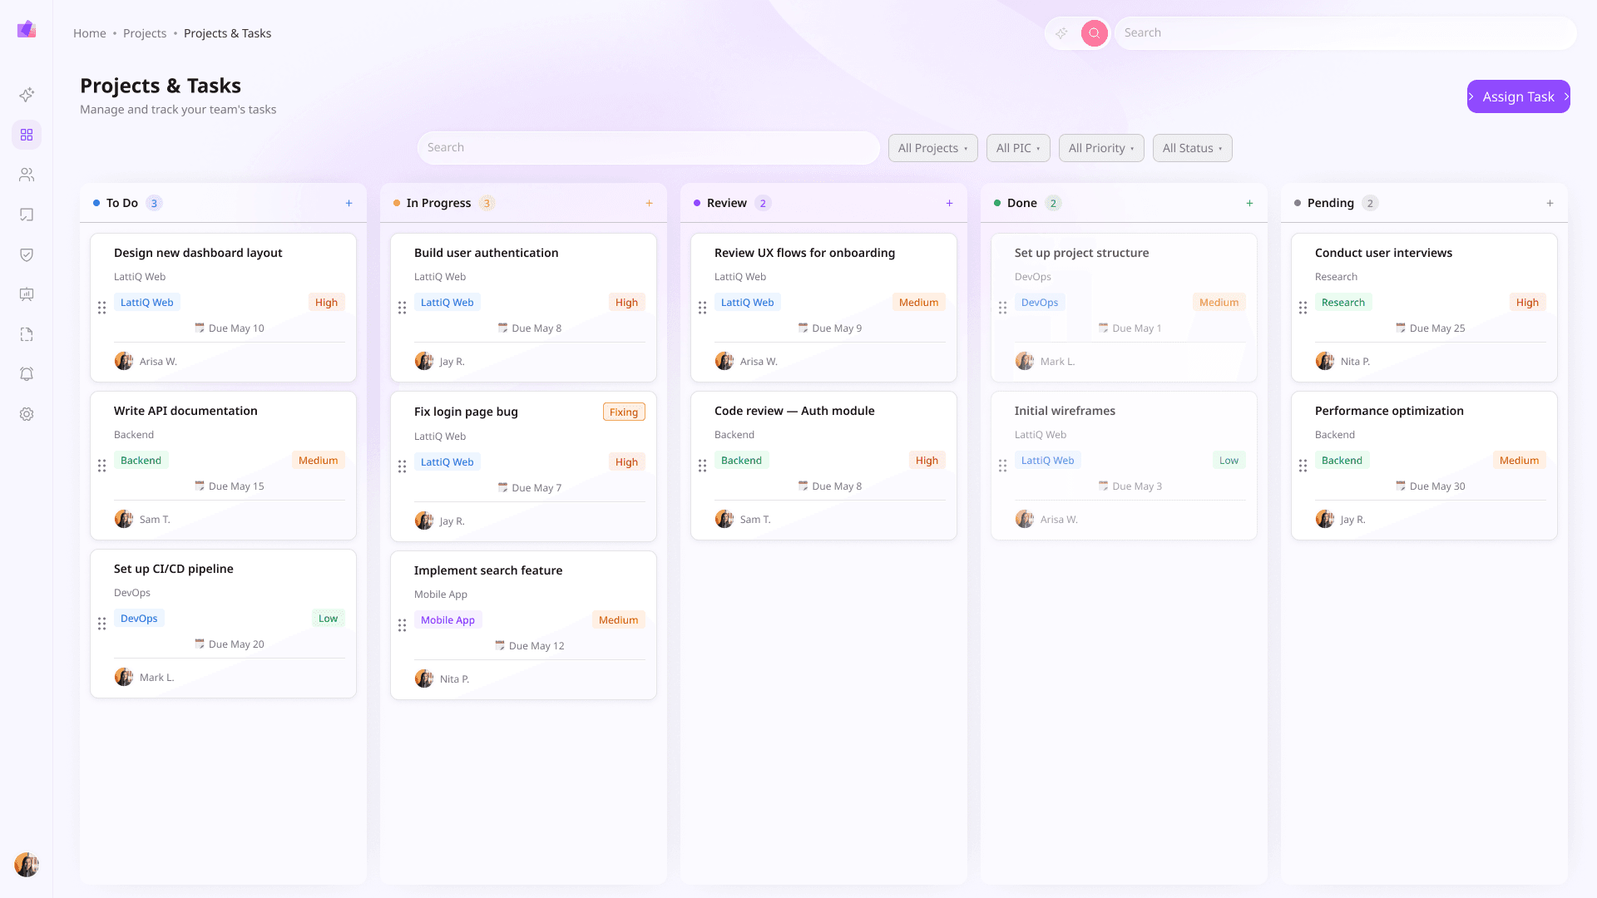This screenshot has height=898, width=1597.
Task: Click drag handle on Write API documentation card
Action: pos(101,466)
